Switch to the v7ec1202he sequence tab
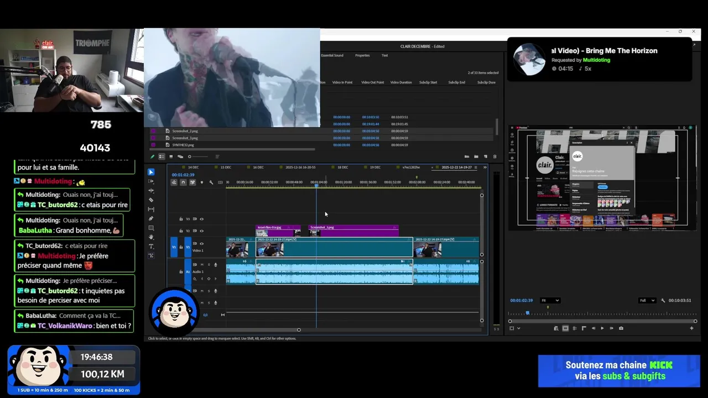Screen dimensions: 708x398 pos(411,167)
